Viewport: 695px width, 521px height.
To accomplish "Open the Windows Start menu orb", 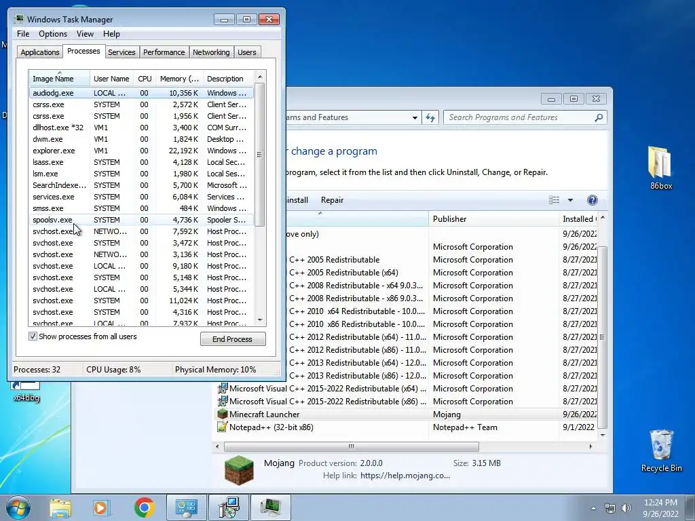I will coord(18,507).
